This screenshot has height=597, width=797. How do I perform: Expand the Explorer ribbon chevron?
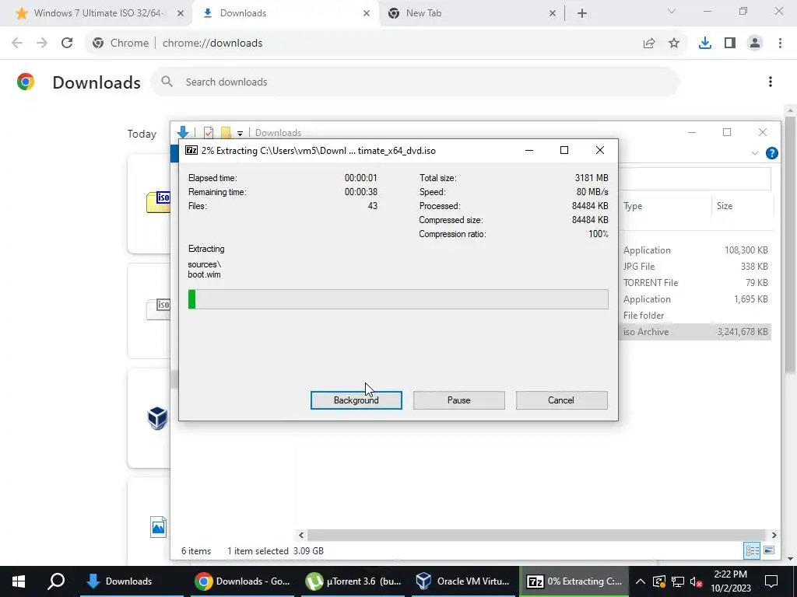(755, 153)
